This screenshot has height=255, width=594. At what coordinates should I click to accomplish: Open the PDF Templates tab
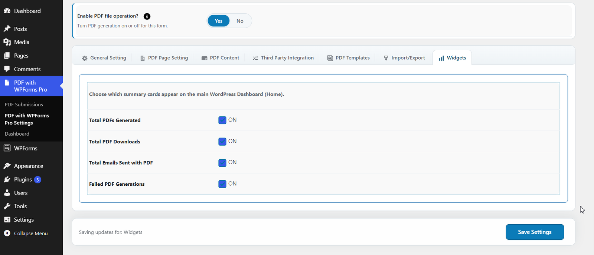349,58
